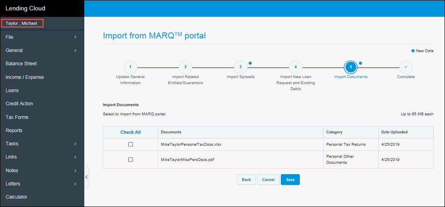Open Credit Action in the sidebar

pyautogui.click(x=19, y=103)
